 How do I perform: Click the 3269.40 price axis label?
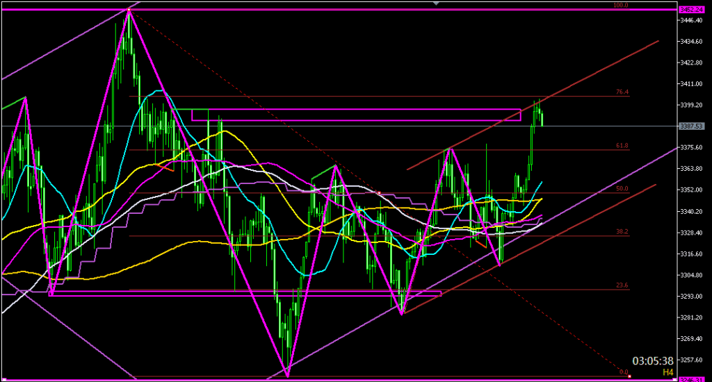690,339
